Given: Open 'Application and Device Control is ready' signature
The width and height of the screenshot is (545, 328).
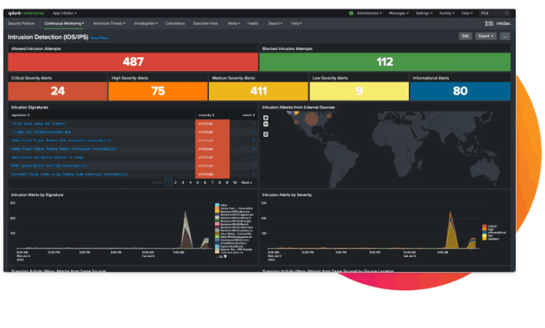Looking at the screenshot, I should pos(47,157).
